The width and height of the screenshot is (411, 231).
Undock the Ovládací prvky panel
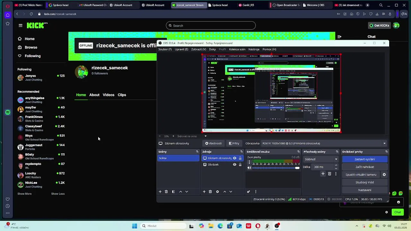click(x=386, y=151)
